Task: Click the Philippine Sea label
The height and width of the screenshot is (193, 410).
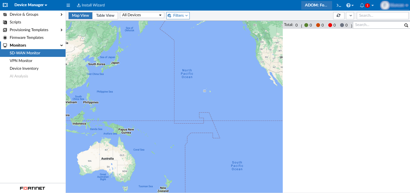Action: pyautogui.click(x=105, y=92)
